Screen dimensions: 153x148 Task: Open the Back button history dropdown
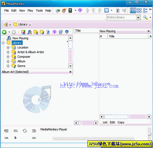(9, 32)
